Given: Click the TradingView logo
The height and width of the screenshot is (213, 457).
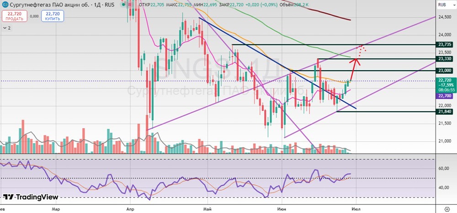Looking at the screenshot, I should point(31,197).
